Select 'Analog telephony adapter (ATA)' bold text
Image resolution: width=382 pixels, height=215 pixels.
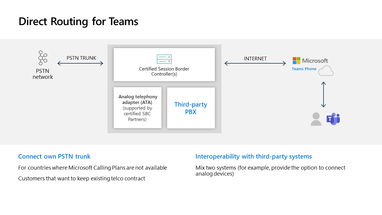(138, 99)
